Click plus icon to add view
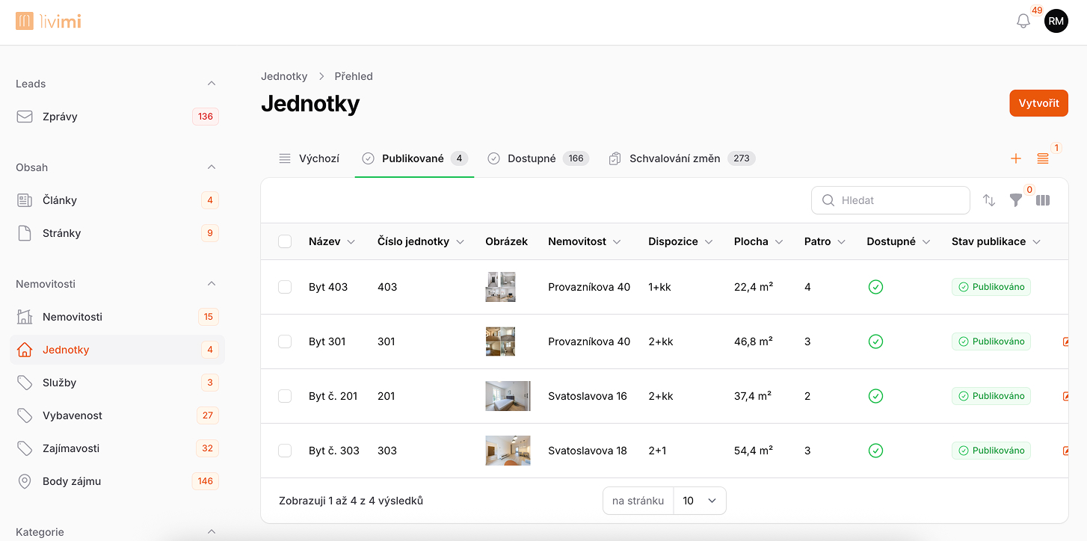This screenshot has height=541, width=1087. (x=1016, y=158)
